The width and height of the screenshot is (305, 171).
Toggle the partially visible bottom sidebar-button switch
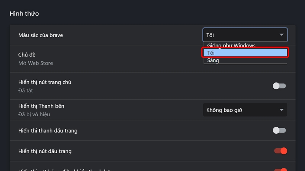[x=280, y=169]
